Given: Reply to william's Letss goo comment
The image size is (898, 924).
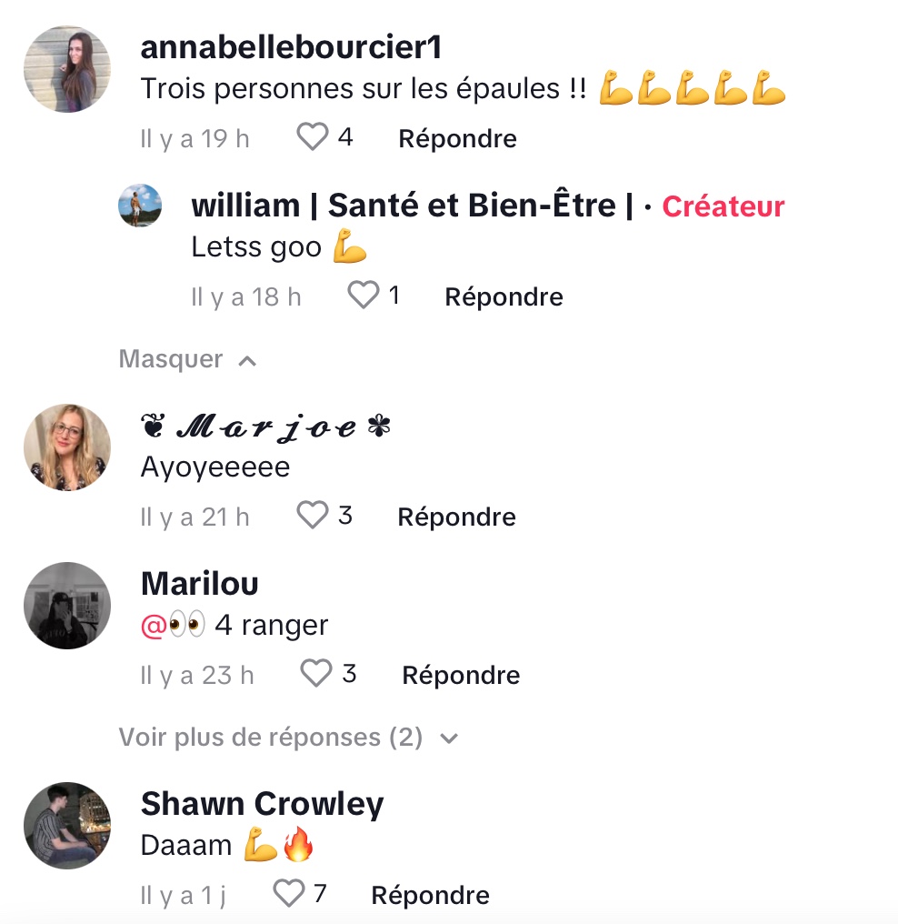Looking at the screenshot, I should pos(504,296).
